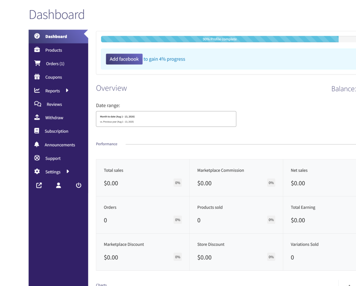The height and width of the screenshot is (286, 356).
Task: Click the Reports chart line icon
Action: (x=37, y=90)
